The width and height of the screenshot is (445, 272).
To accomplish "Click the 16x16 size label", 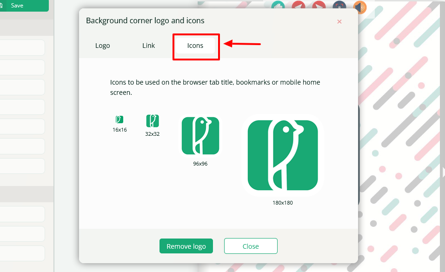I will click(x=120, y=130).
